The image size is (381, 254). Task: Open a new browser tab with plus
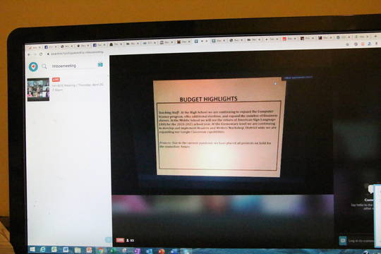(x=375, y=36)
